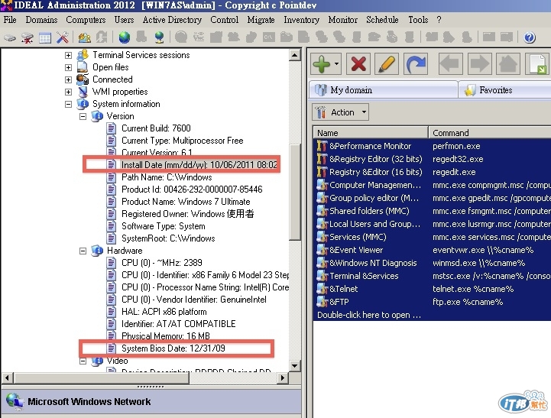Open the File menu
The height and width of the screenshot is (418, 551).
[10, 20]
